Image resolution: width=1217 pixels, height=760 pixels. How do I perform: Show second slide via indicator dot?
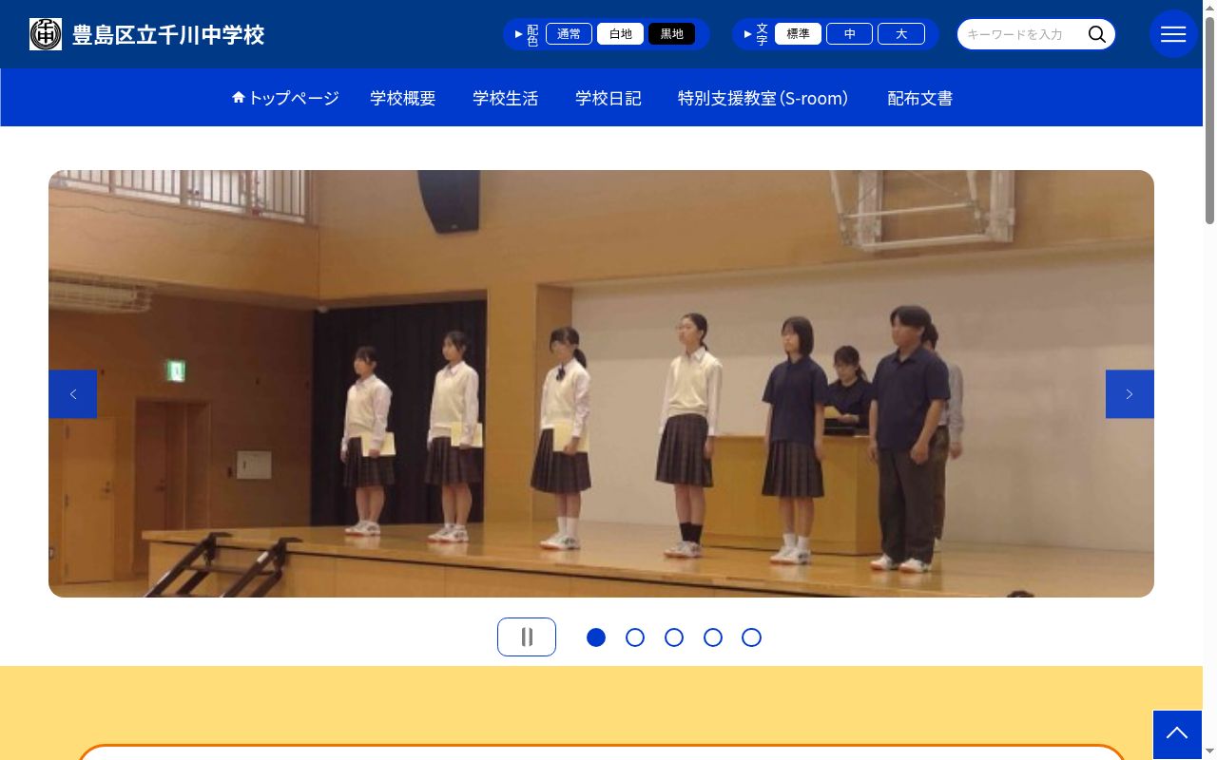[x=635, y=637]
